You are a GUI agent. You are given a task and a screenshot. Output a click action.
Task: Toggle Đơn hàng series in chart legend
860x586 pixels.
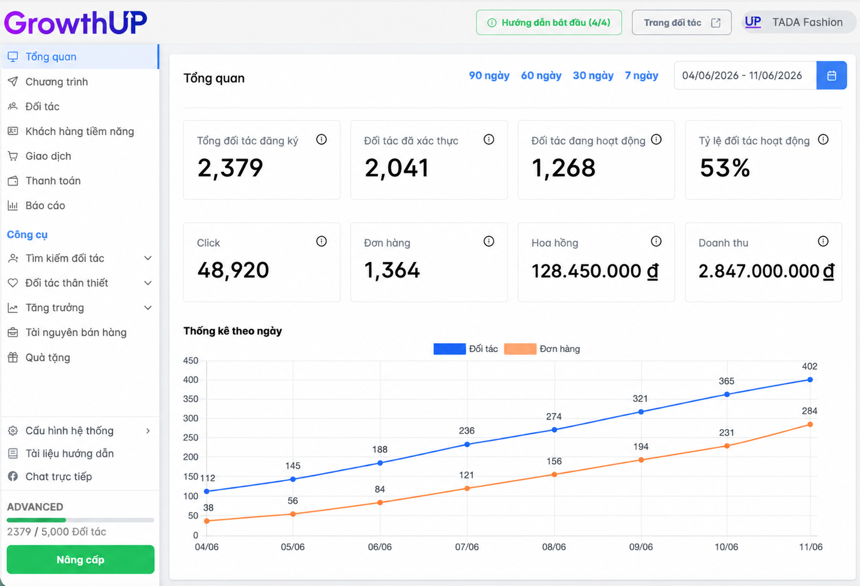pos(542,349)
